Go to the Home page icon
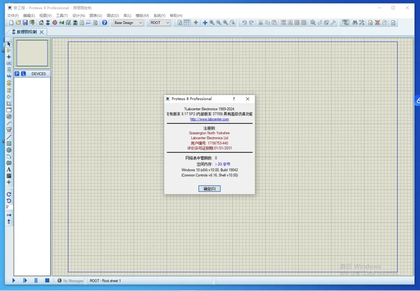 (41, 23)
